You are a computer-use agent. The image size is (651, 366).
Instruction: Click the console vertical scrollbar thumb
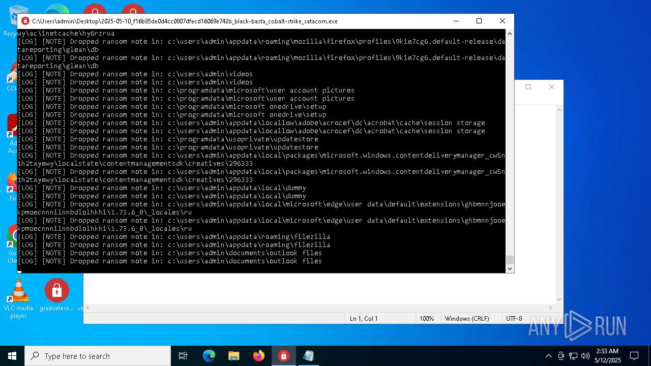point(510,260)
